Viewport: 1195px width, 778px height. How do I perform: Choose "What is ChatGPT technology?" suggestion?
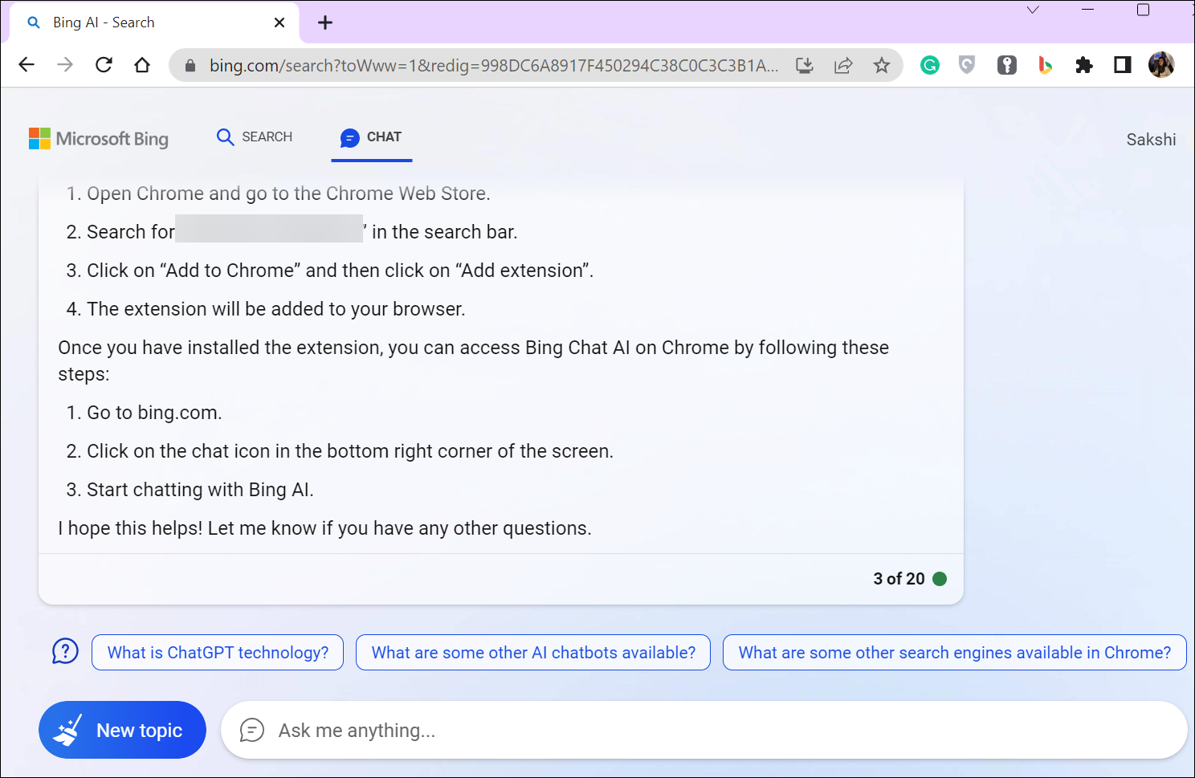(x=218, y=653)
